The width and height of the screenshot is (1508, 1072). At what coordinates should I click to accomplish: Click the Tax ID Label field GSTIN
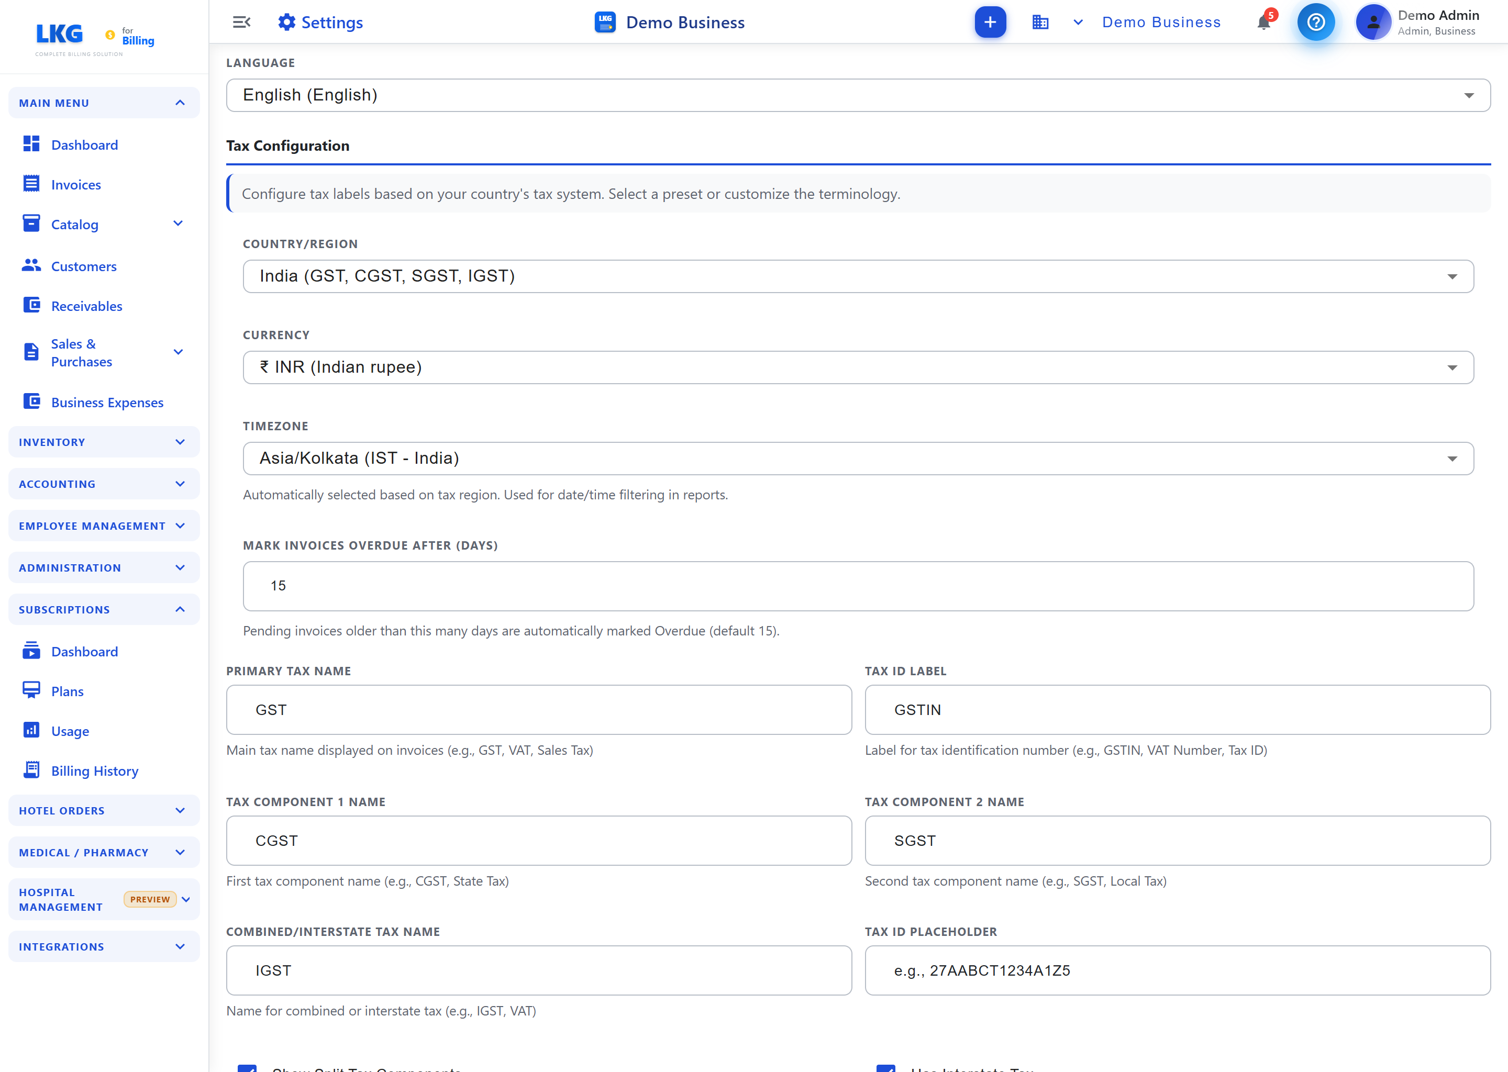1177,710
